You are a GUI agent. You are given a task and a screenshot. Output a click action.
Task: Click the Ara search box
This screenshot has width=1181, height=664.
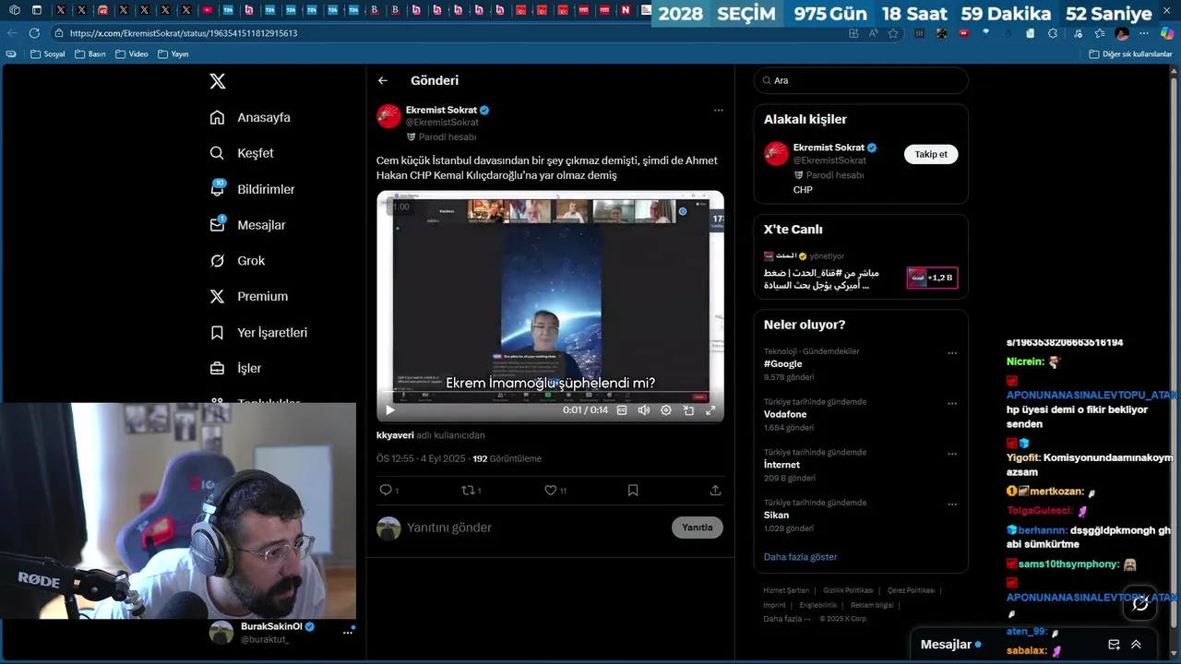[x=861, y=80]
